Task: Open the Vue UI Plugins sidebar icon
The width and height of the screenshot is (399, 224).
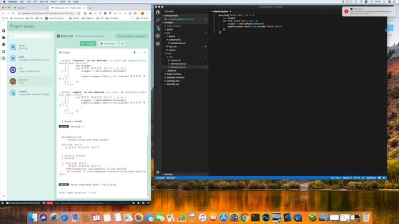Action: tap(4, 37)
